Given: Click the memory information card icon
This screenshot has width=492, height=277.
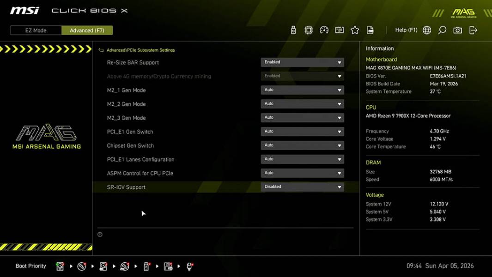Looking at the screenshot, I should [x=340, y=30].
